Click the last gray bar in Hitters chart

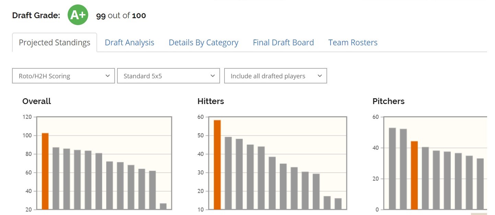(338, 204)
